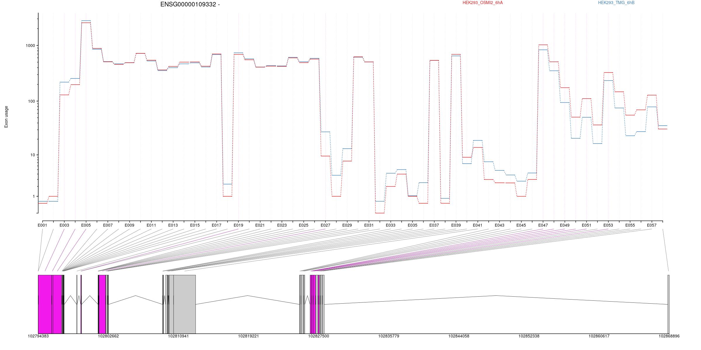Click exon label E047
This screenshot has height=350, width=701.
click(x=543, y=225)
